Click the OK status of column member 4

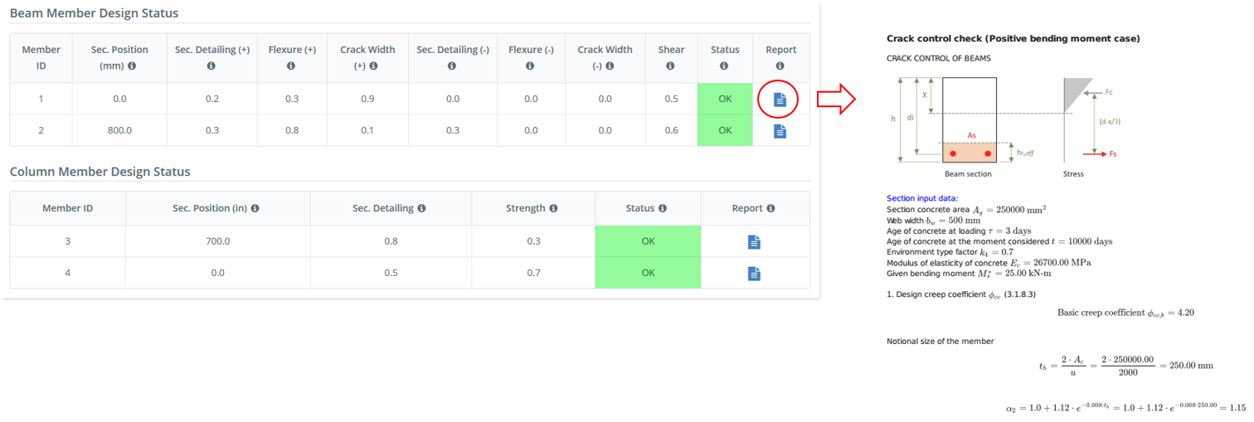click(648, 273)
